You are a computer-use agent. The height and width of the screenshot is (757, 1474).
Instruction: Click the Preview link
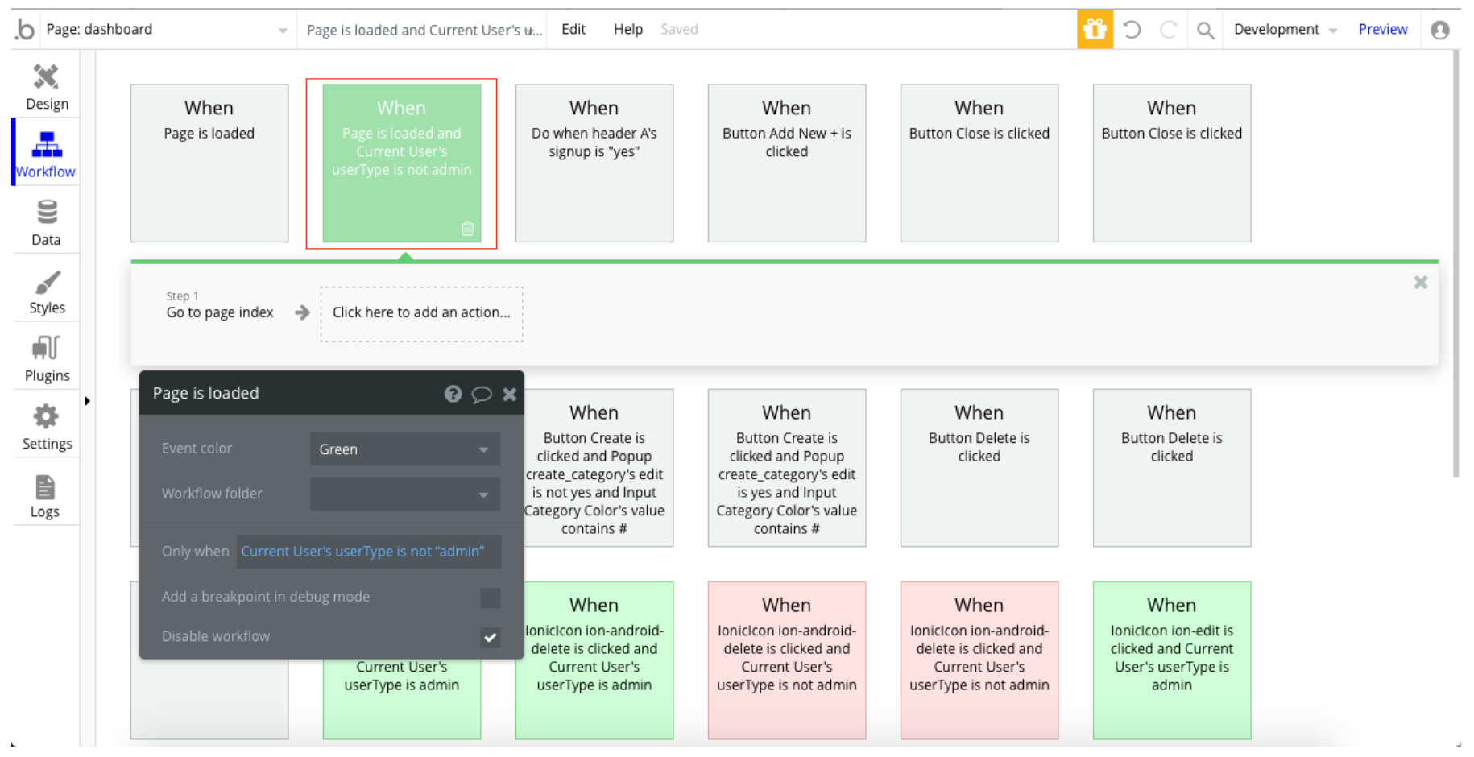click(1382, 30)
